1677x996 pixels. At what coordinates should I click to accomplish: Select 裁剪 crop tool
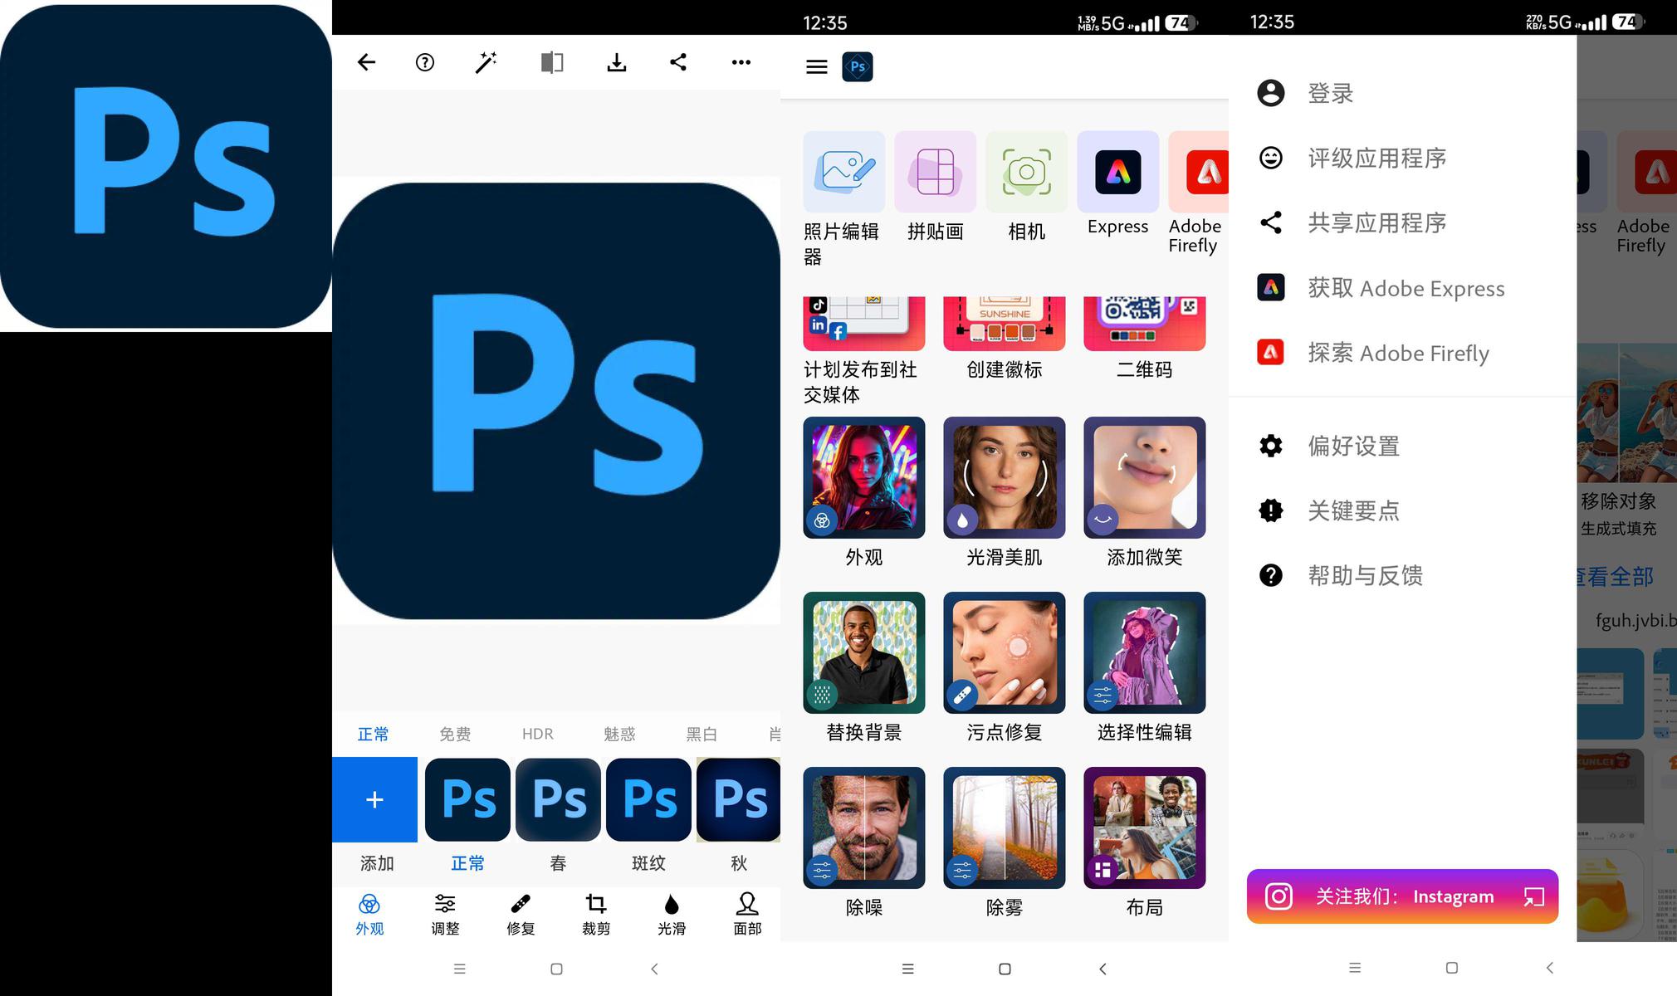coord(596,915)
